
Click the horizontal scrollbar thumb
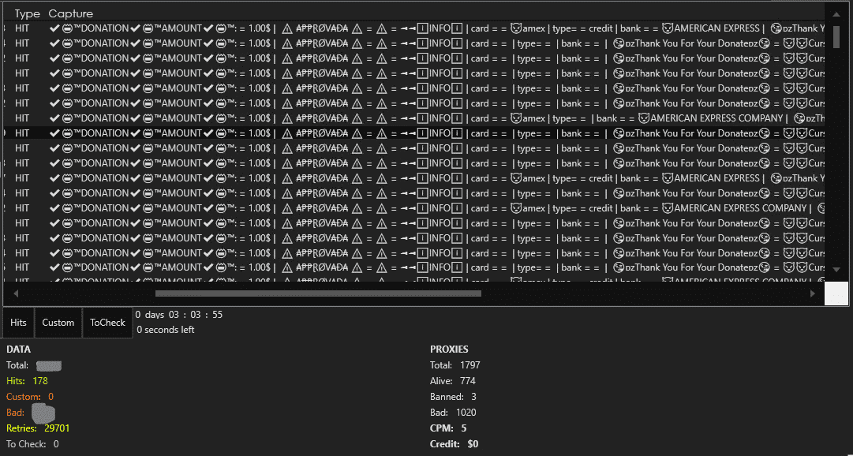pyautogui.click(x=318, y=293)
